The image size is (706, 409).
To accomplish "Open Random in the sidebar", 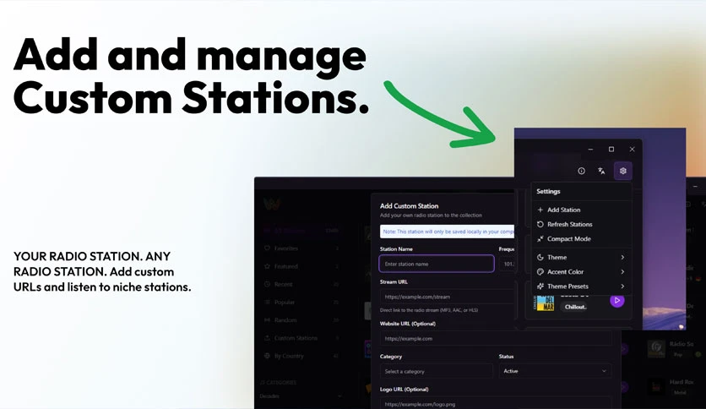I will coord(301,320).
